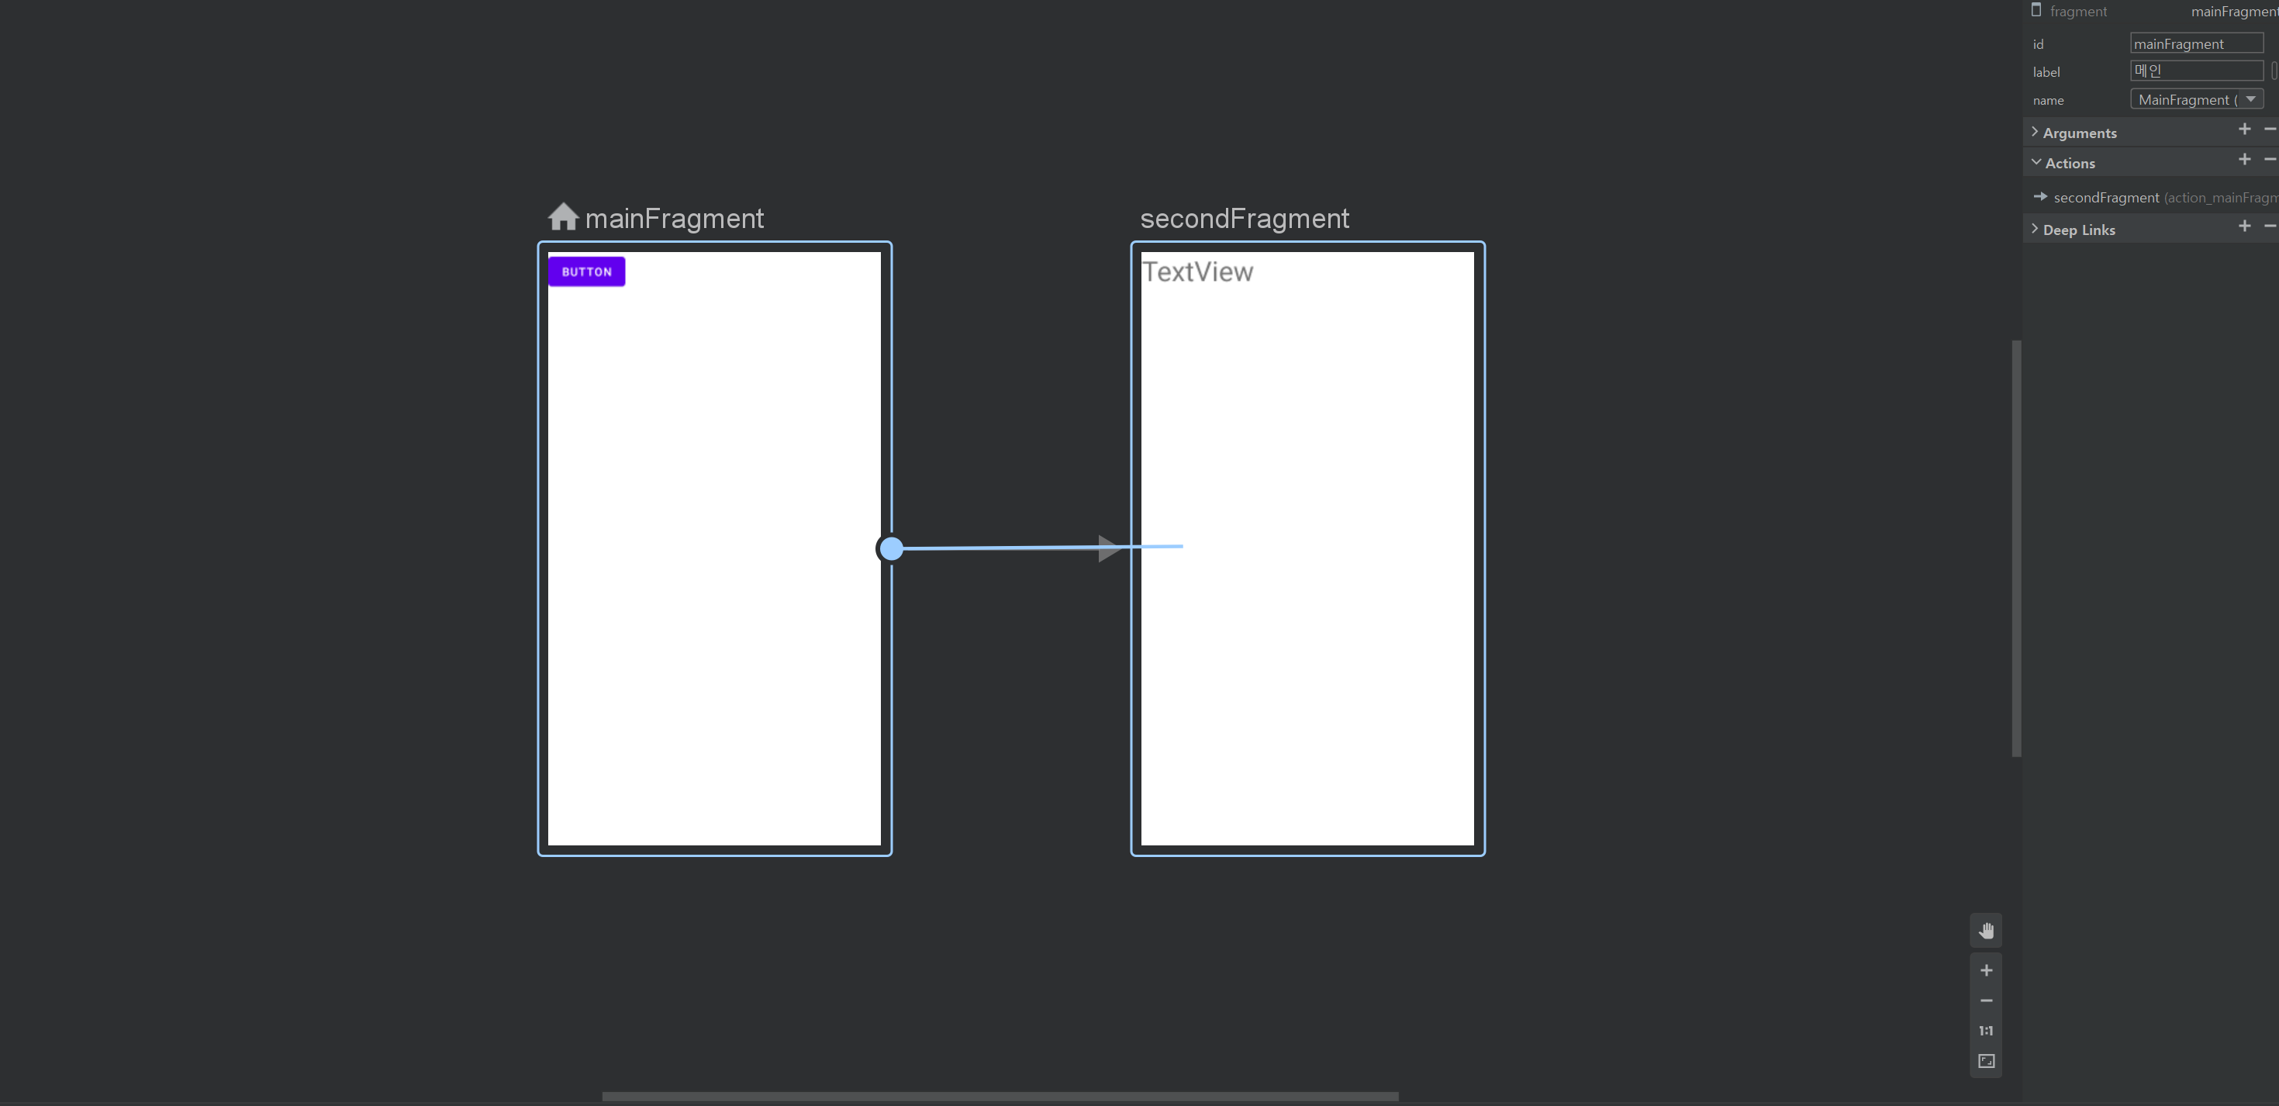Select the pan (hand) tool

tap(1986, 931)
